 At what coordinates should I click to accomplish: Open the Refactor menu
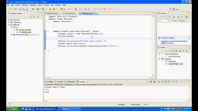click(25, 5)
